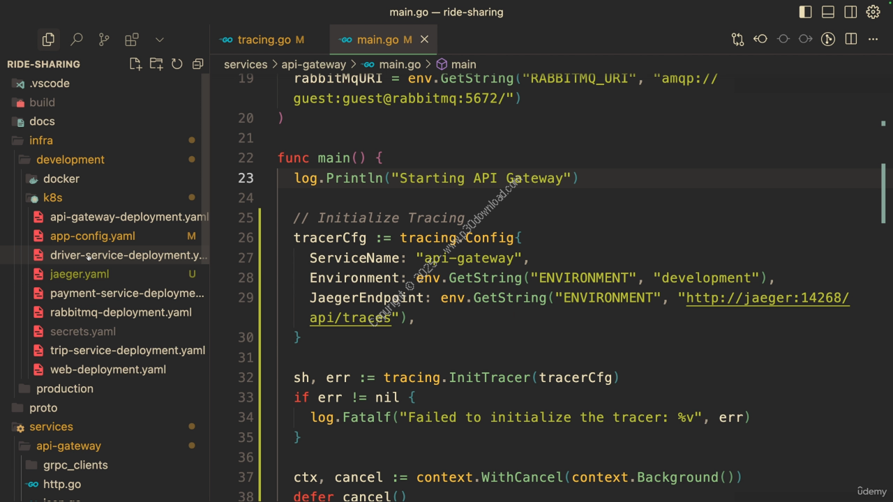This screenshot has height=502, width=893.
Task: Click the middle commit circle icon
Action: [783, 40]
